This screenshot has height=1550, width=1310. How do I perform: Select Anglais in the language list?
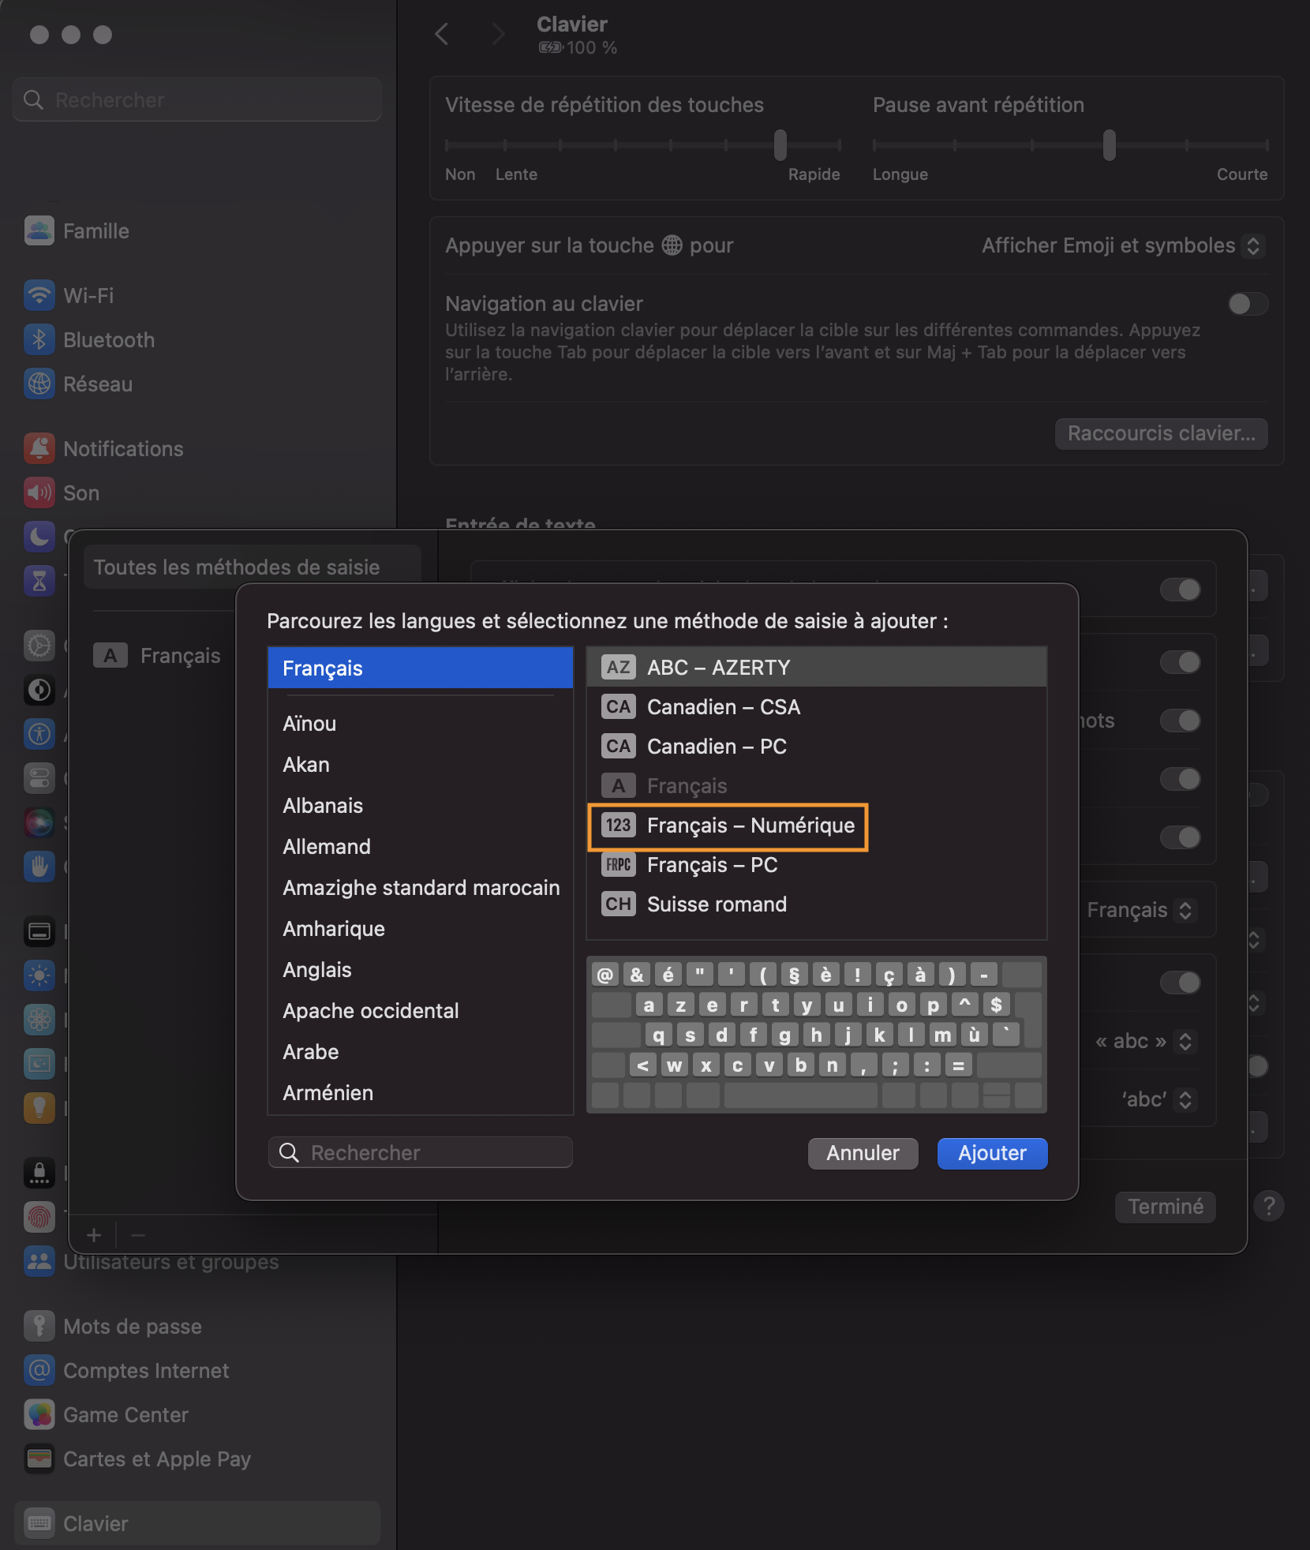tap(317, 970)
